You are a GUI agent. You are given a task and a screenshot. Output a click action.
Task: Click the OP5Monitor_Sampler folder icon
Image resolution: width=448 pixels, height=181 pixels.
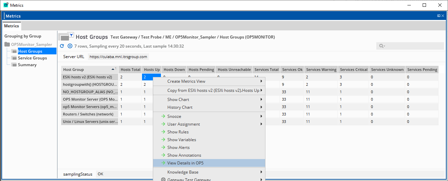coord(7,45)
